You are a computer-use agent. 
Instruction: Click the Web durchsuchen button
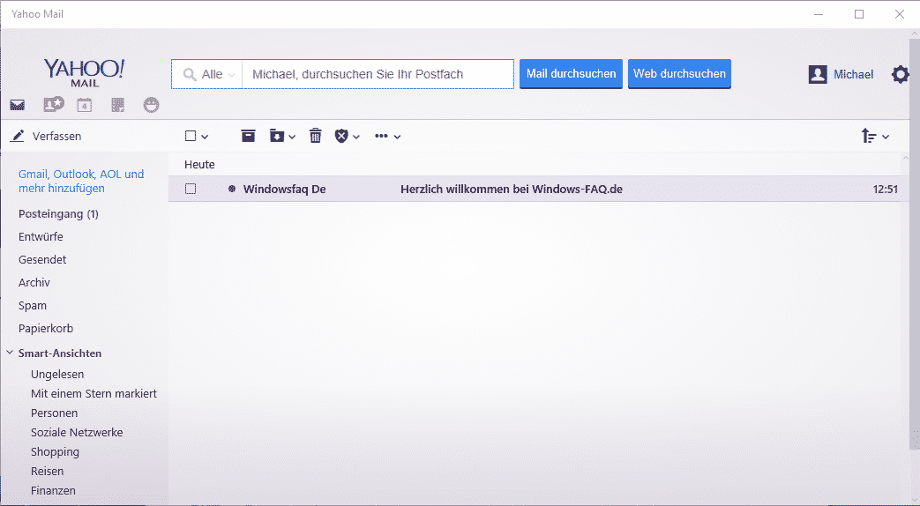(x=679, y=74)
